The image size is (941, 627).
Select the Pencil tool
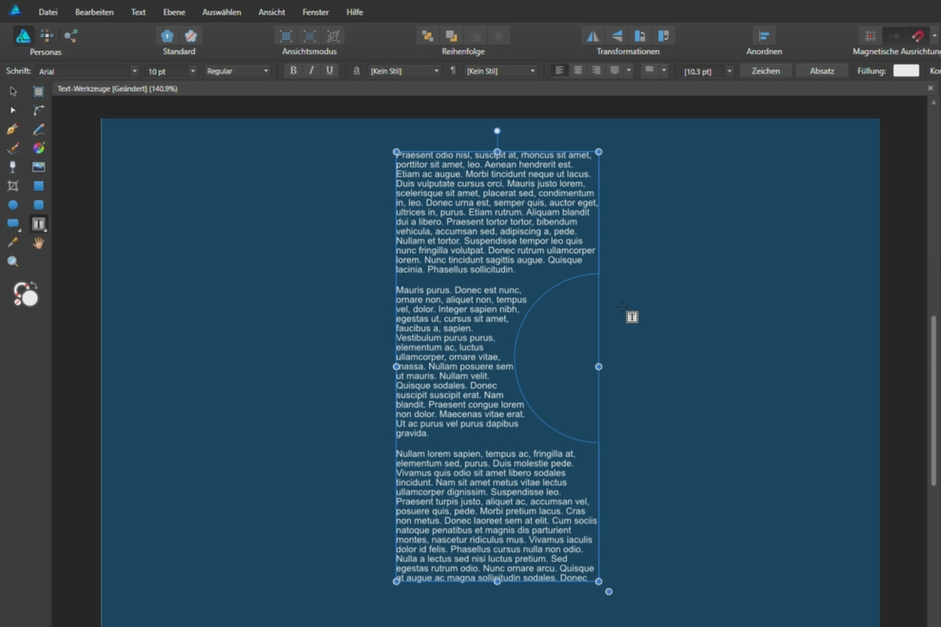38,129
